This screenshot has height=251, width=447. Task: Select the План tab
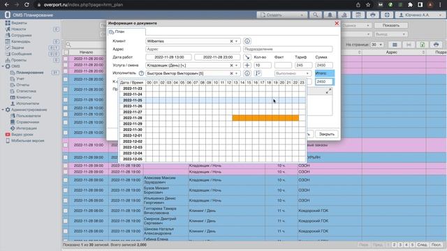[127, 31]
